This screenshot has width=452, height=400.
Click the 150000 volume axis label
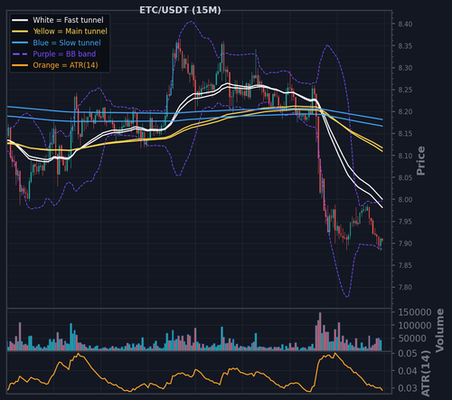coord(415,312)
